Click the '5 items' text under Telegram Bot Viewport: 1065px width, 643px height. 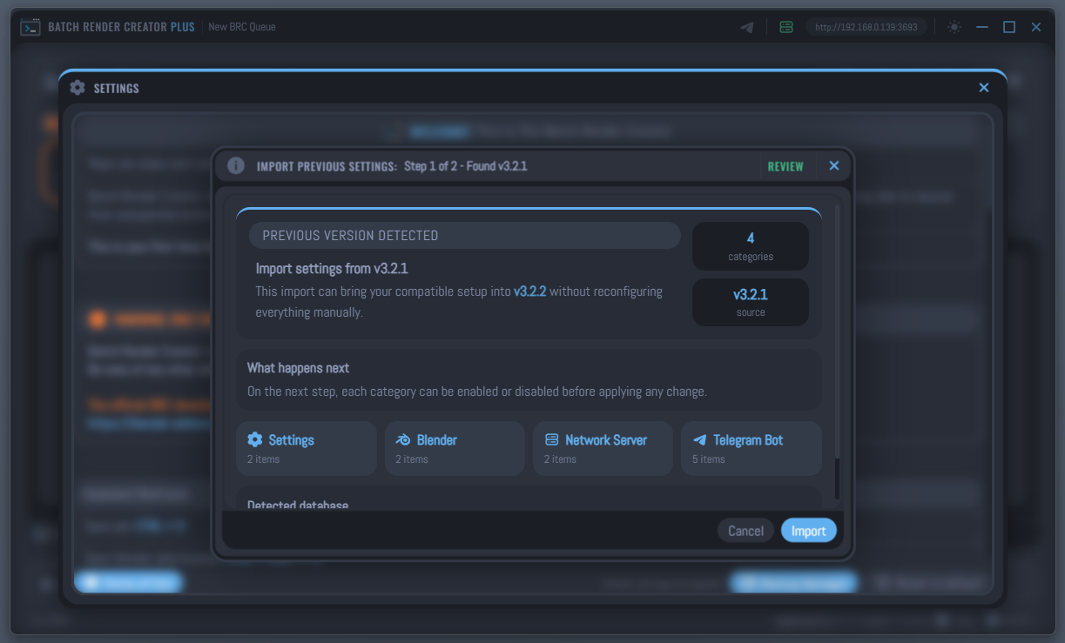point(709,459)
